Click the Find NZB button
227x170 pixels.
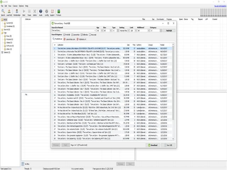[169, 31]
